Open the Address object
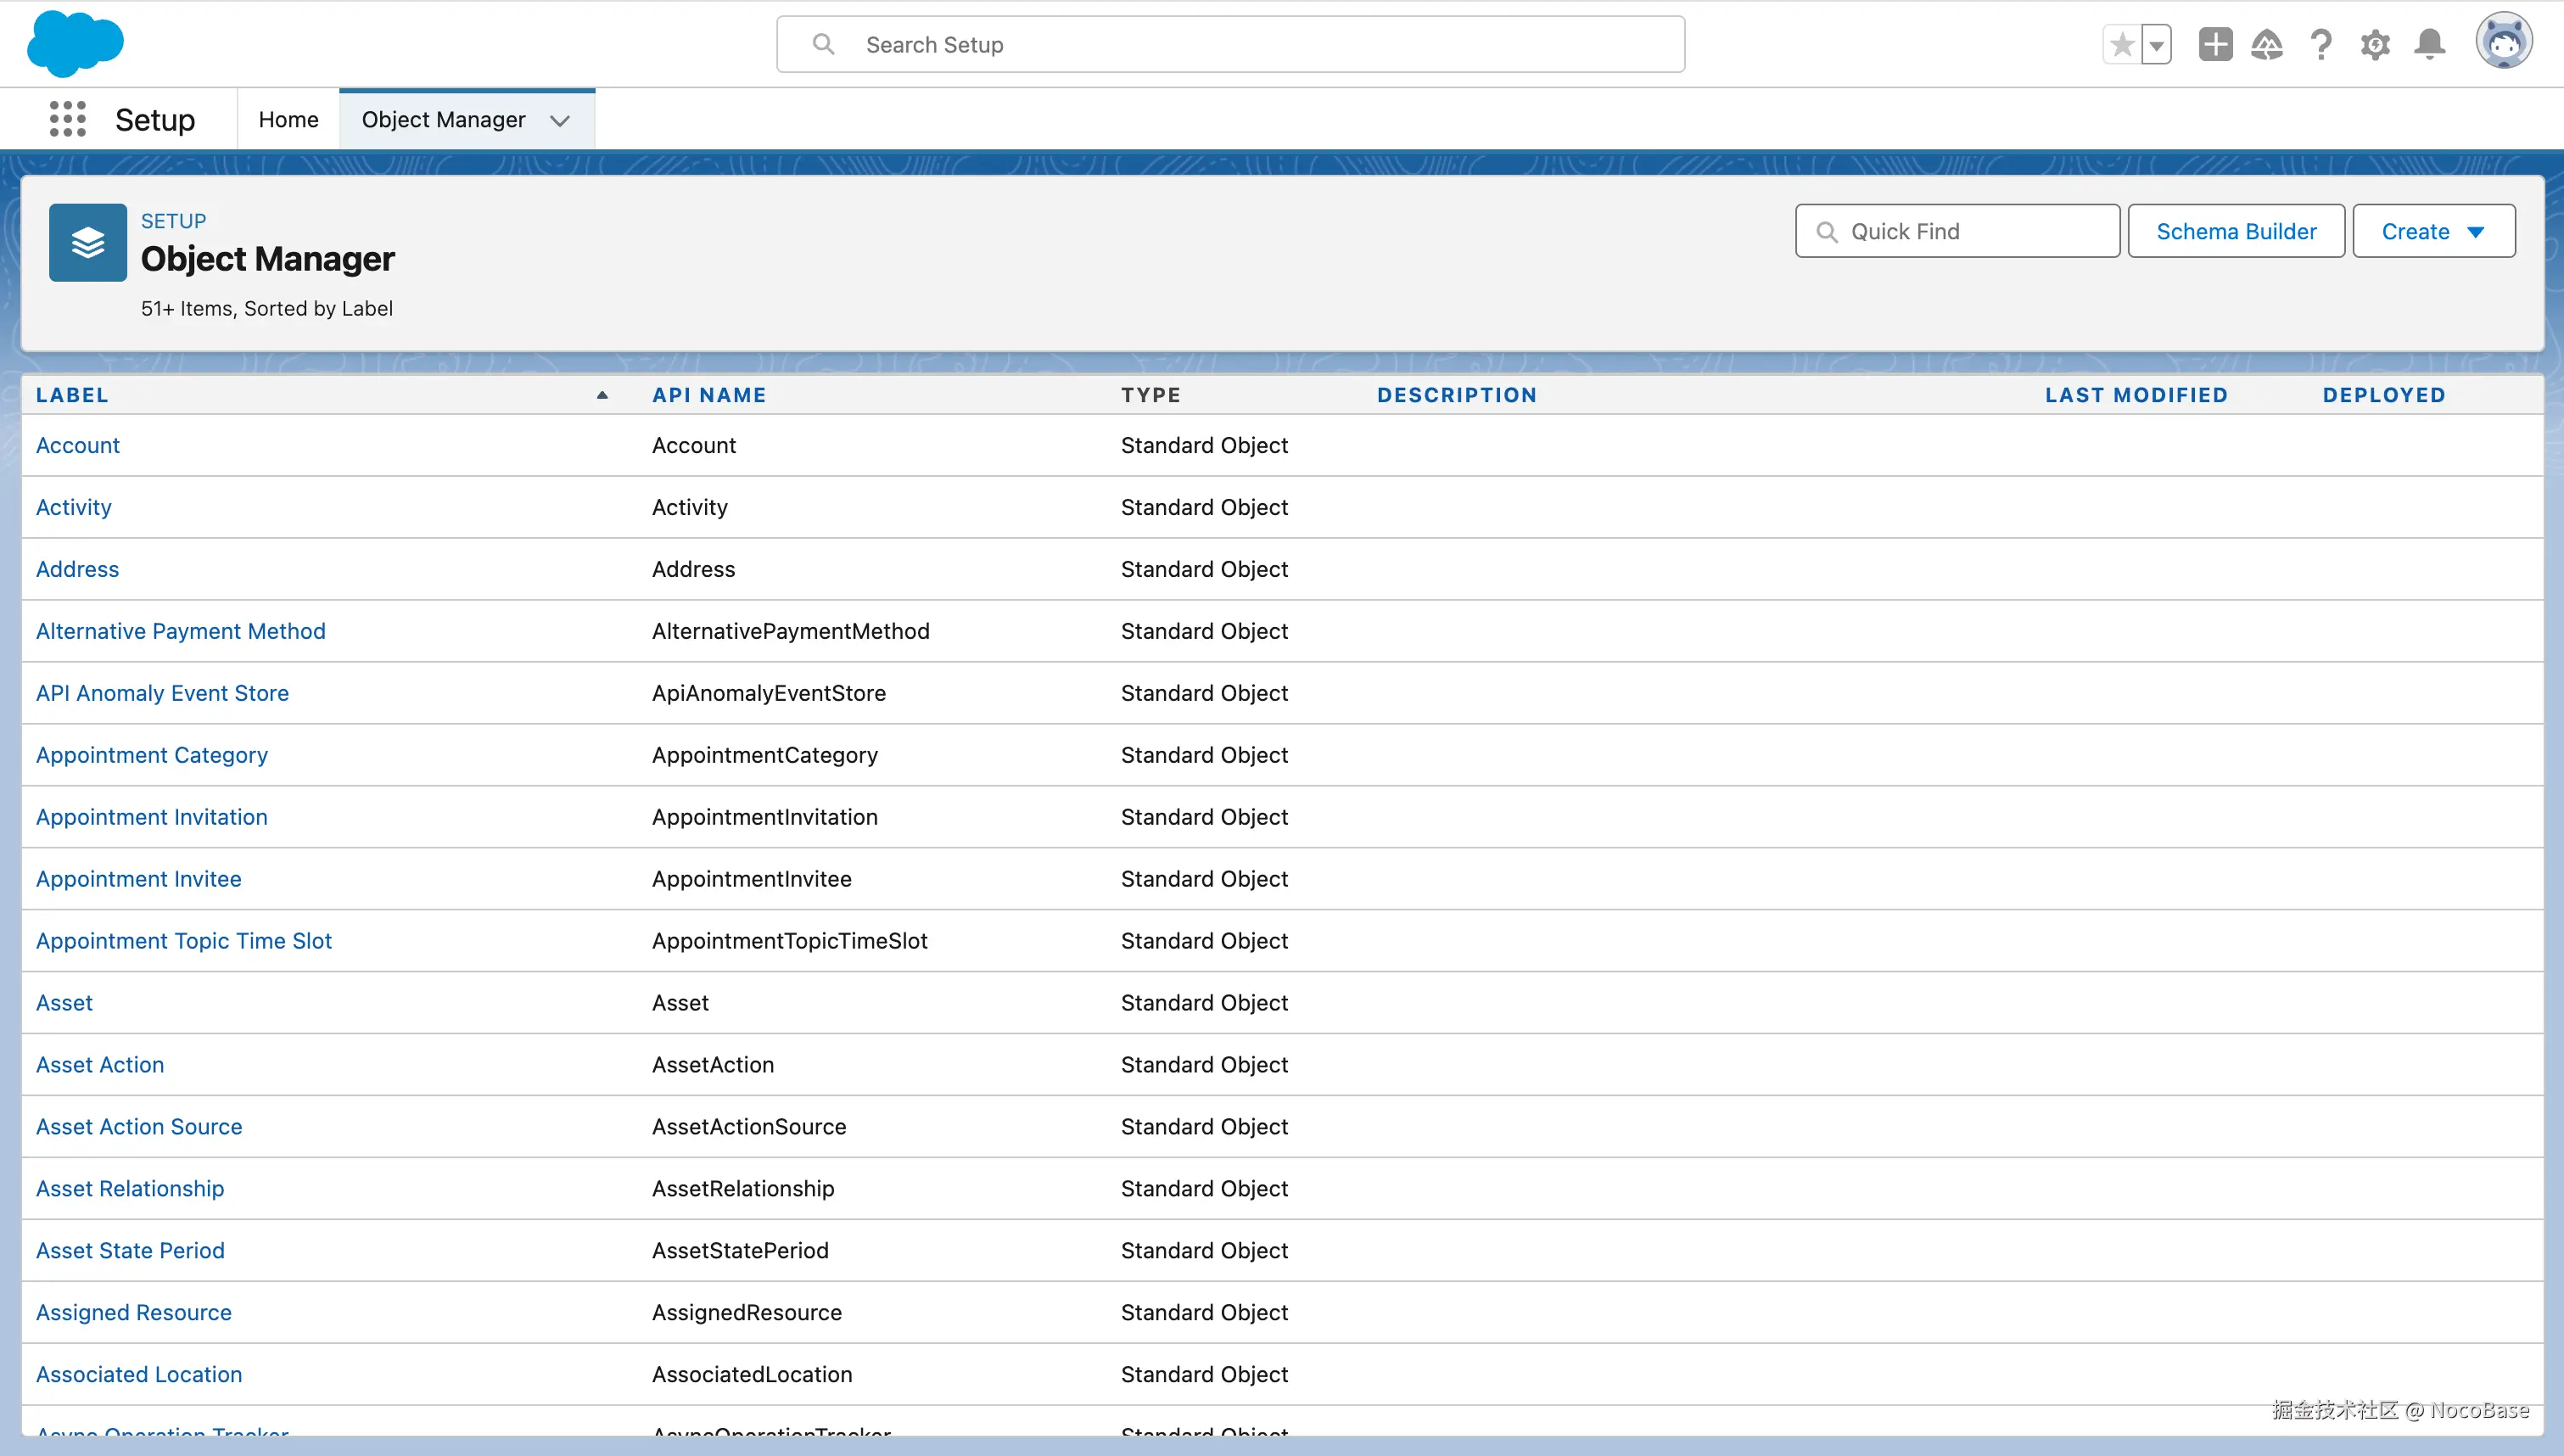Image resolution: width=2564 pixels, height=1456 pixels. [x=78, y=569]
